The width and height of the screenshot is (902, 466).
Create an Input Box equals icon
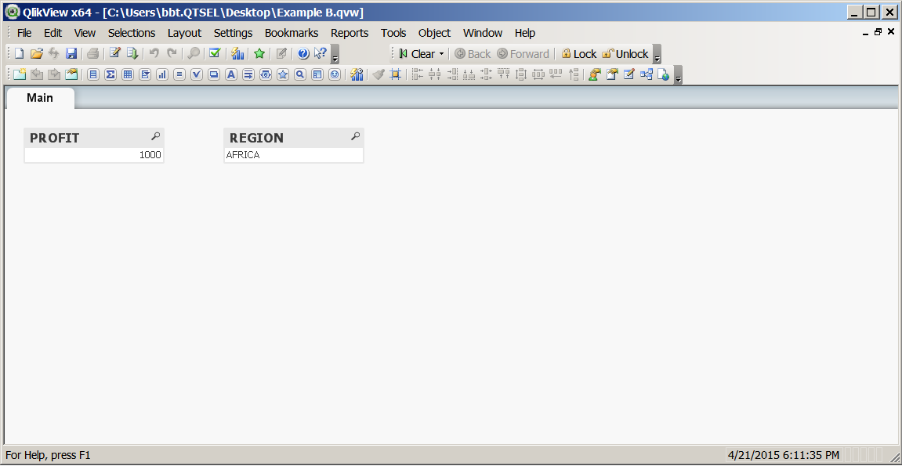[179, 74]
